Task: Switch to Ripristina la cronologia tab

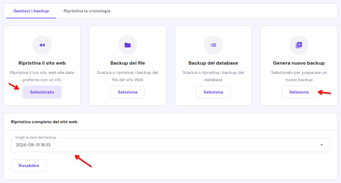Action: pyautogui.click(x=87, y=11)
